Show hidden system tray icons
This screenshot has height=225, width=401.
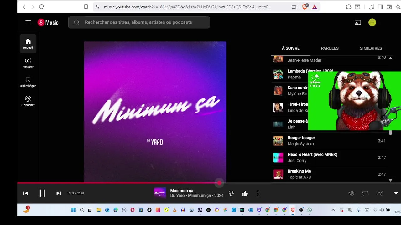(x=333, y=210)
